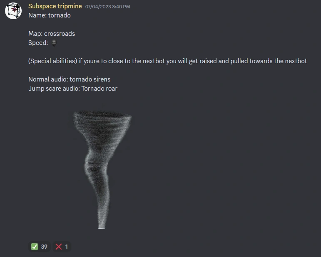Click the "Speed:" label text

[x=38, y=43]
